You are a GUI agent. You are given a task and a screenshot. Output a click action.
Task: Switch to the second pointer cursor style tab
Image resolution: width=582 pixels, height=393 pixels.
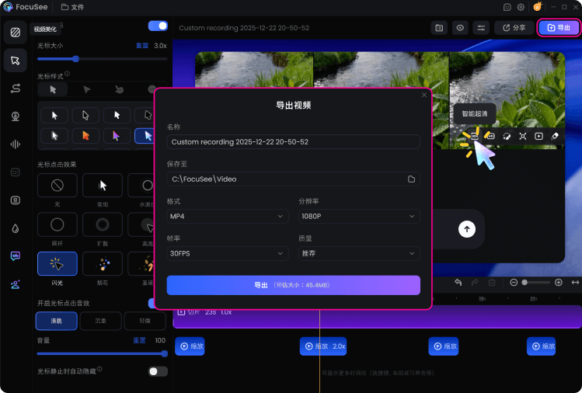86,89
